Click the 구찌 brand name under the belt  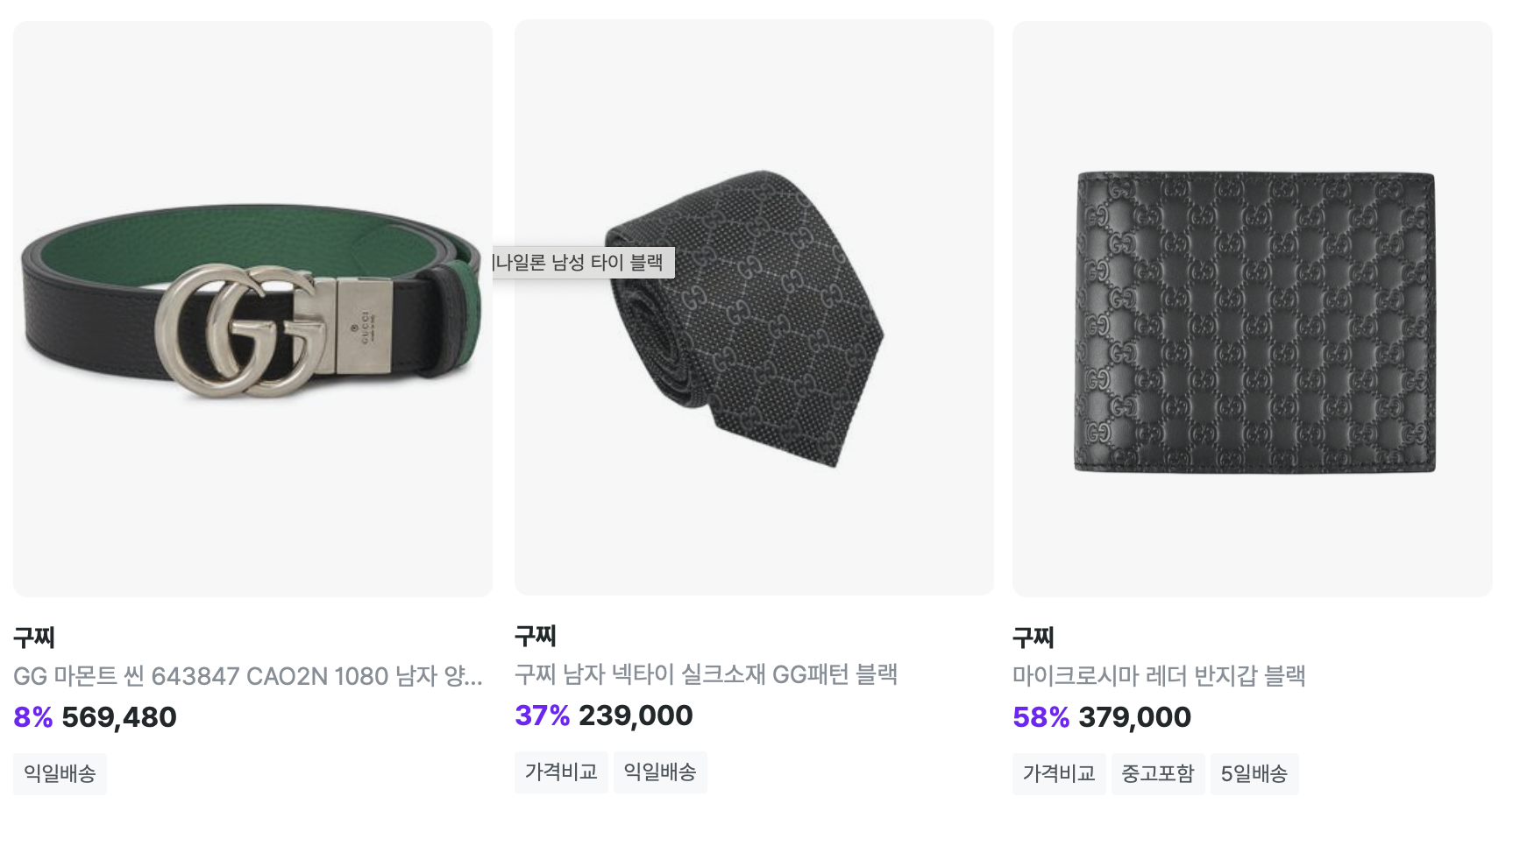(34, 638)
